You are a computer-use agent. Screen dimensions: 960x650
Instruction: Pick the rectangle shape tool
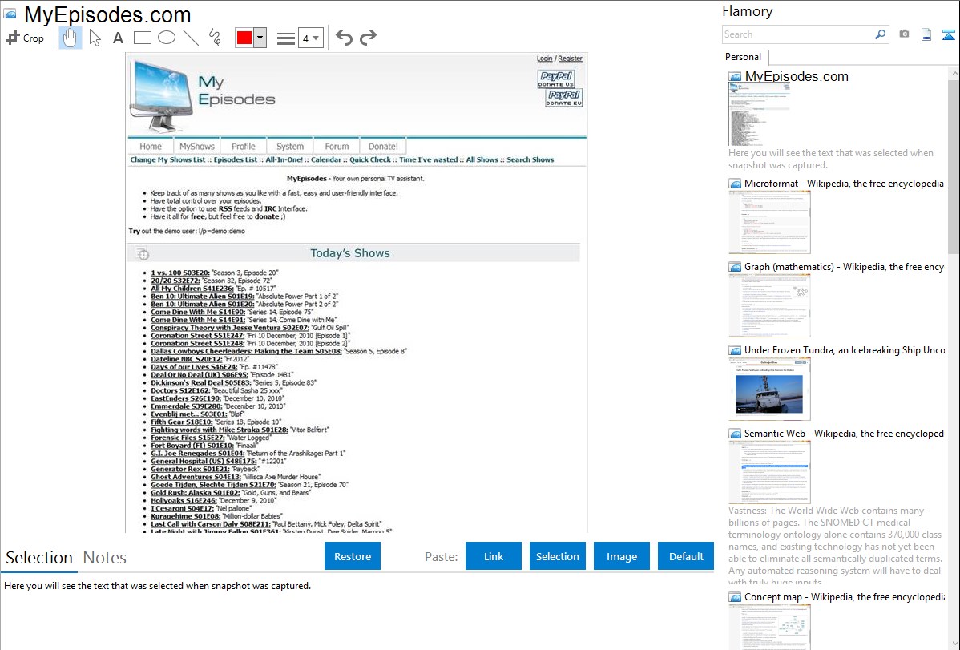click(x=142, y=38)
